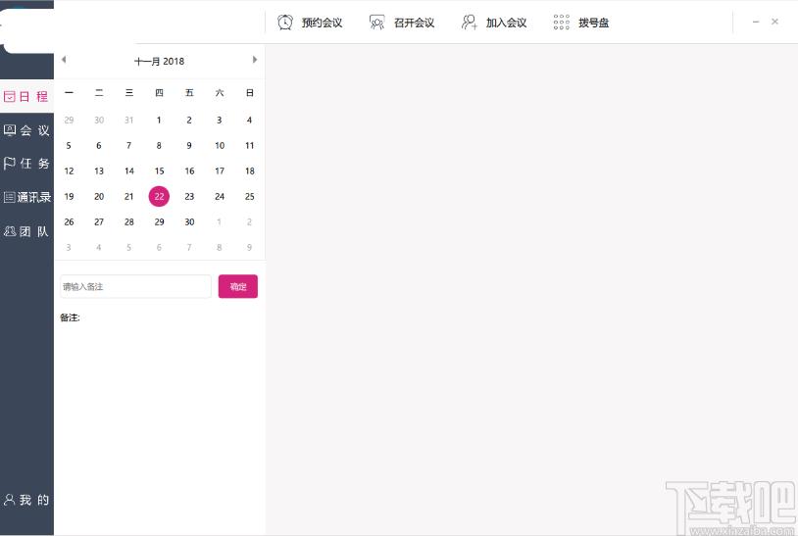Select date 15 in calendar
Image resolution: width=798 pixels, height=536 pixels.
pyautogui.click(x=159, y=171)
